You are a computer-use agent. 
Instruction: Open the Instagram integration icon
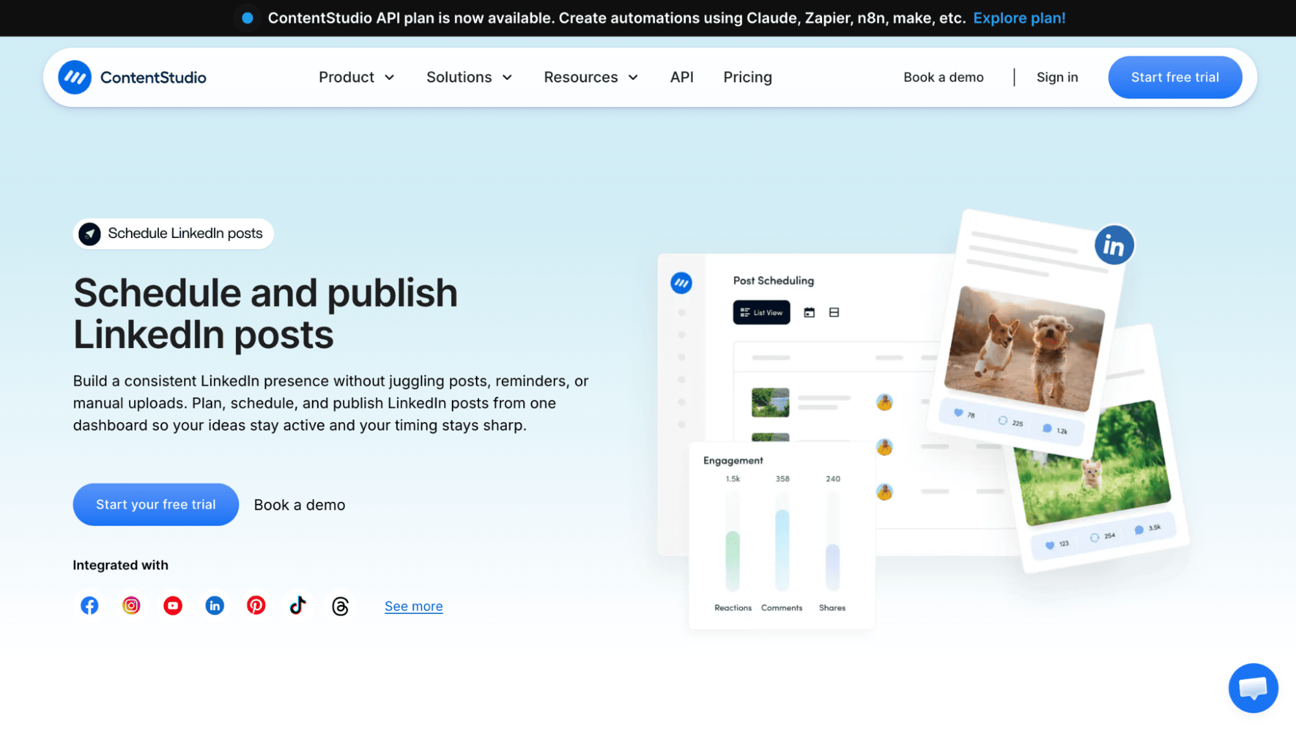tap(131, 606)
